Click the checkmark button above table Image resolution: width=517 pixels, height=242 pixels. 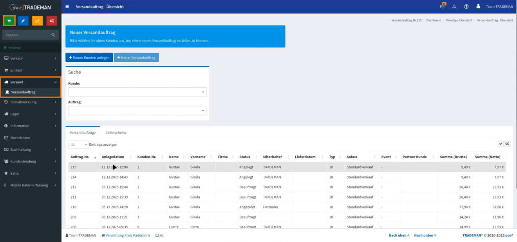[501, 144]
